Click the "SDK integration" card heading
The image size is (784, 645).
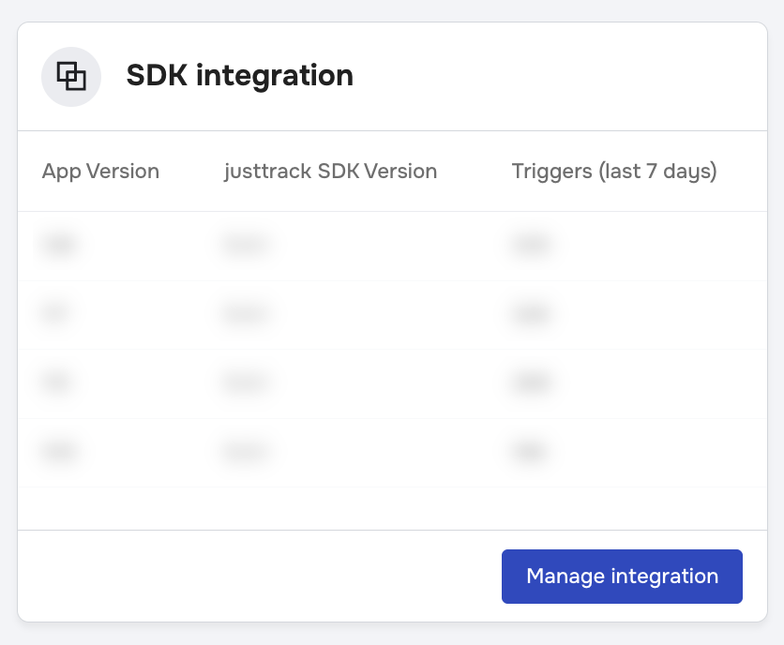pos(240,76)
